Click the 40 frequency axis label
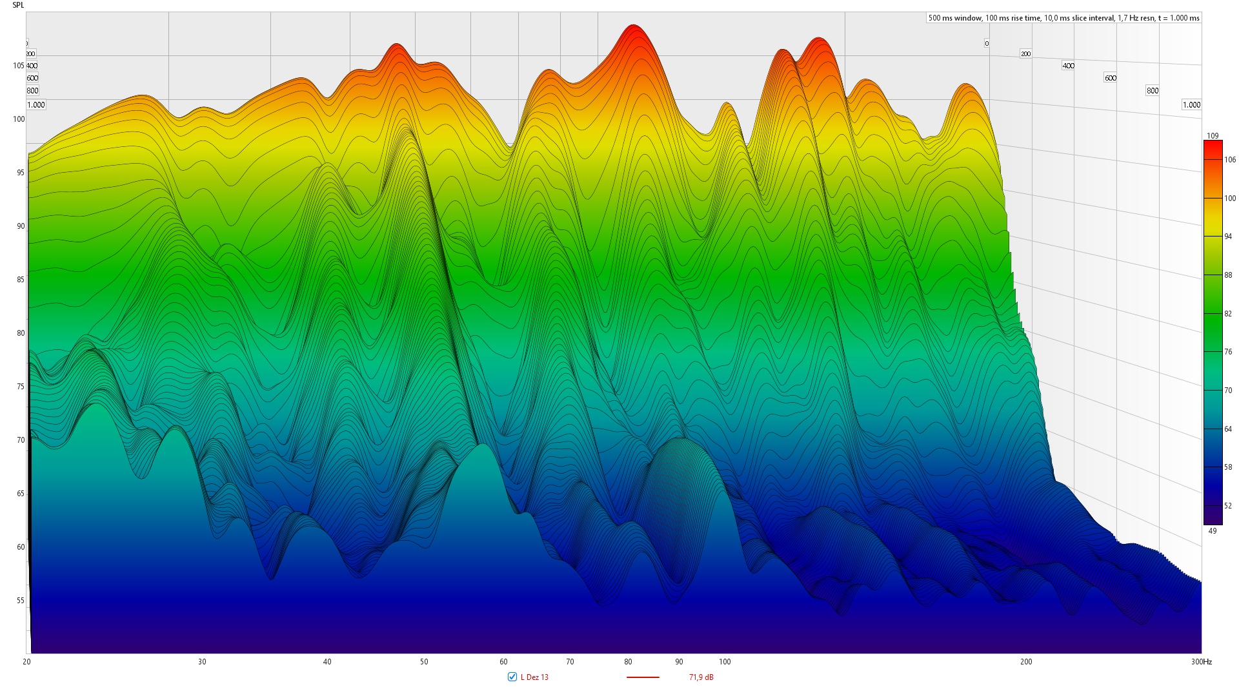This screenshot has height=687, width=1239. coord(327,662)
